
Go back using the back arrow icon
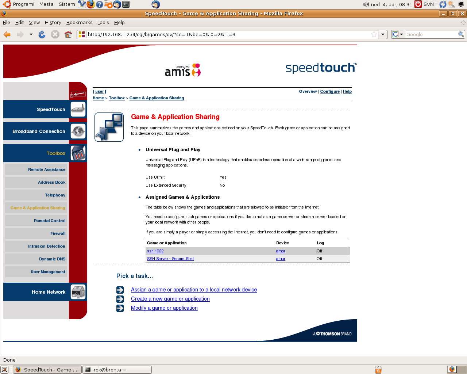pos(7,34)
